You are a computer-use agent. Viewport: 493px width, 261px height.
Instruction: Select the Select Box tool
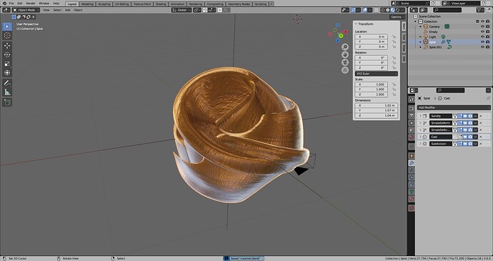click(x=7, y=26)
